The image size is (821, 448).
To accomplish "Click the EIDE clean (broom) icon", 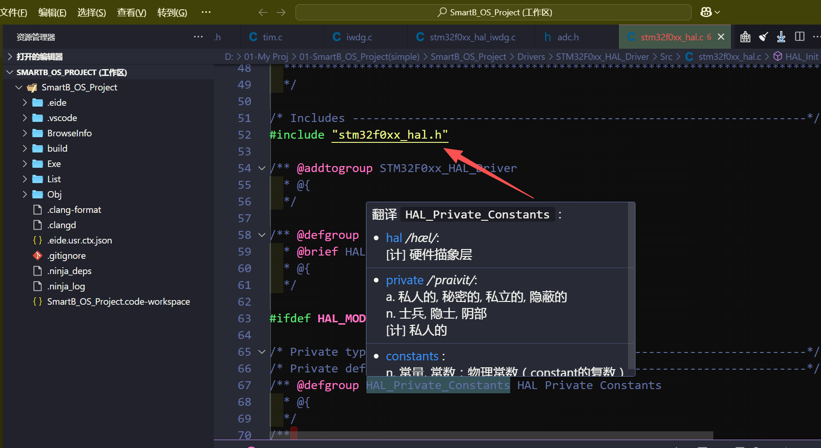I will coord(763,37).
